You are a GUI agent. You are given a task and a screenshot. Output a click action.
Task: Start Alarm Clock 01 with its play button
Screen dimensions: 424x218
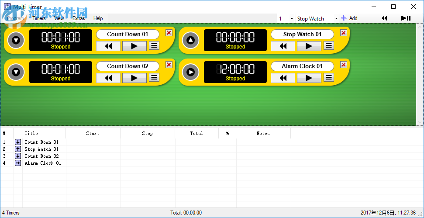click(309, 78)
